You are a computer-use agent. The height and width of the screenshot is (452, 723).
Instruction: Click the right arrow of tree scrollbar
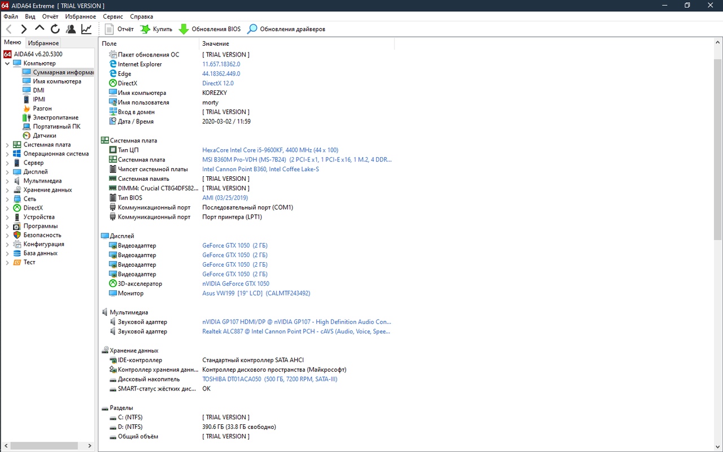89,446
